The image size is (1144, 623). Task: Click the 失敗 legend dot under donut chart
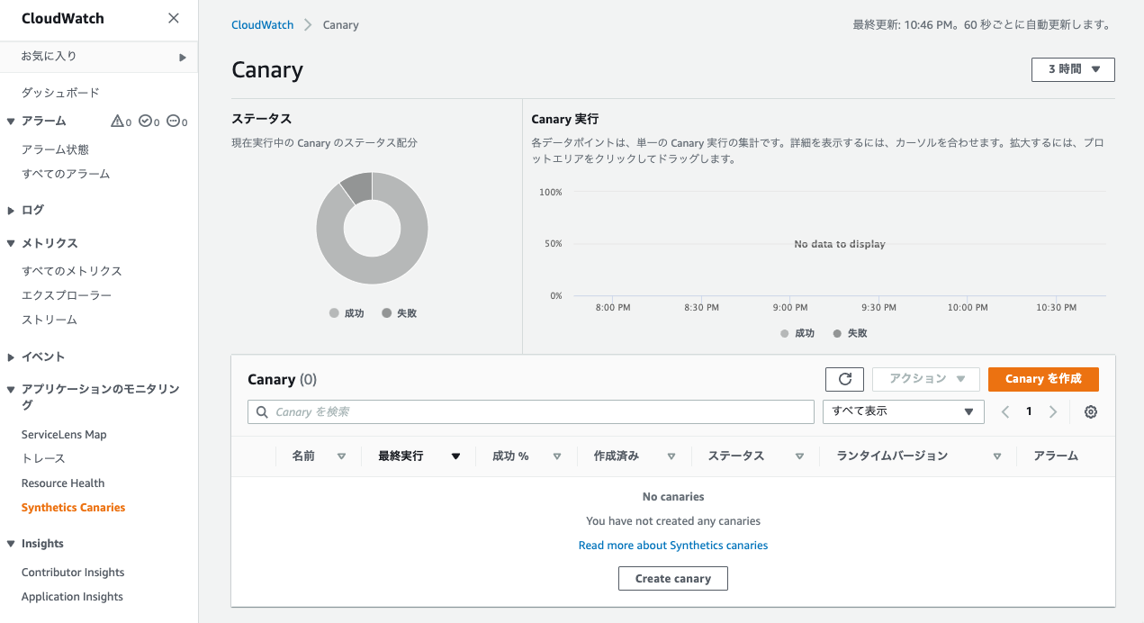pos(386,313)
